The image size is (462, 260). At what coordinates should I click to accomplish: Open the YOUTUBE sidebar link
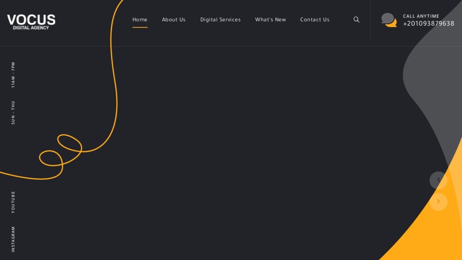[x=13, y=201]
